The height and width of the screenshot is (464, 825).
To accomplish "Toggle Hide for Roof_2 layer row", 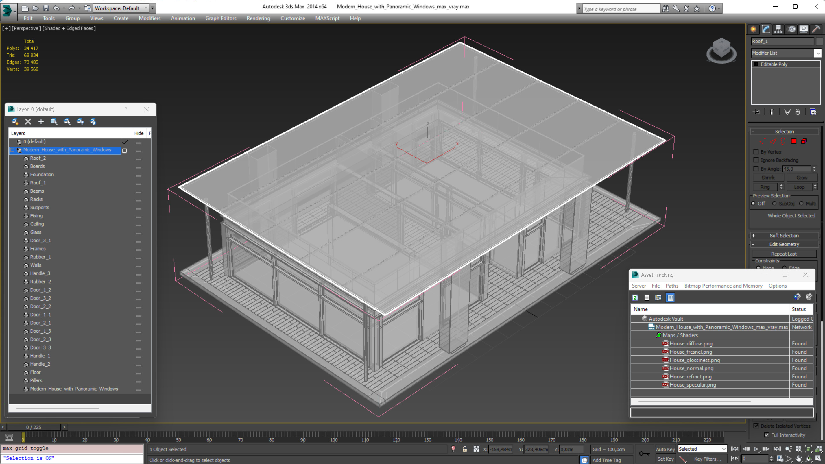I will [x=139, y=159].
